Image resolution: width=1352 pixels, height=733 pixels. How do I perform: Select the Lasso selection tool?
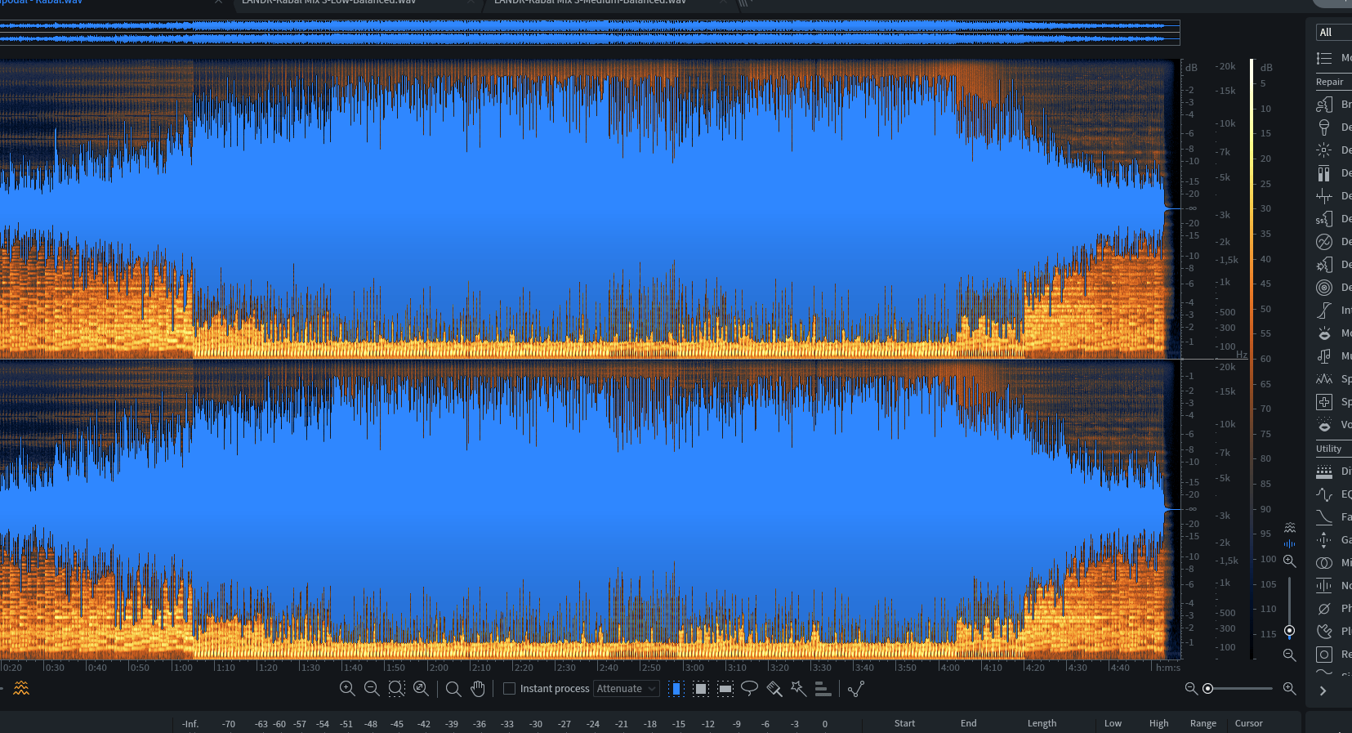point(749,689)
